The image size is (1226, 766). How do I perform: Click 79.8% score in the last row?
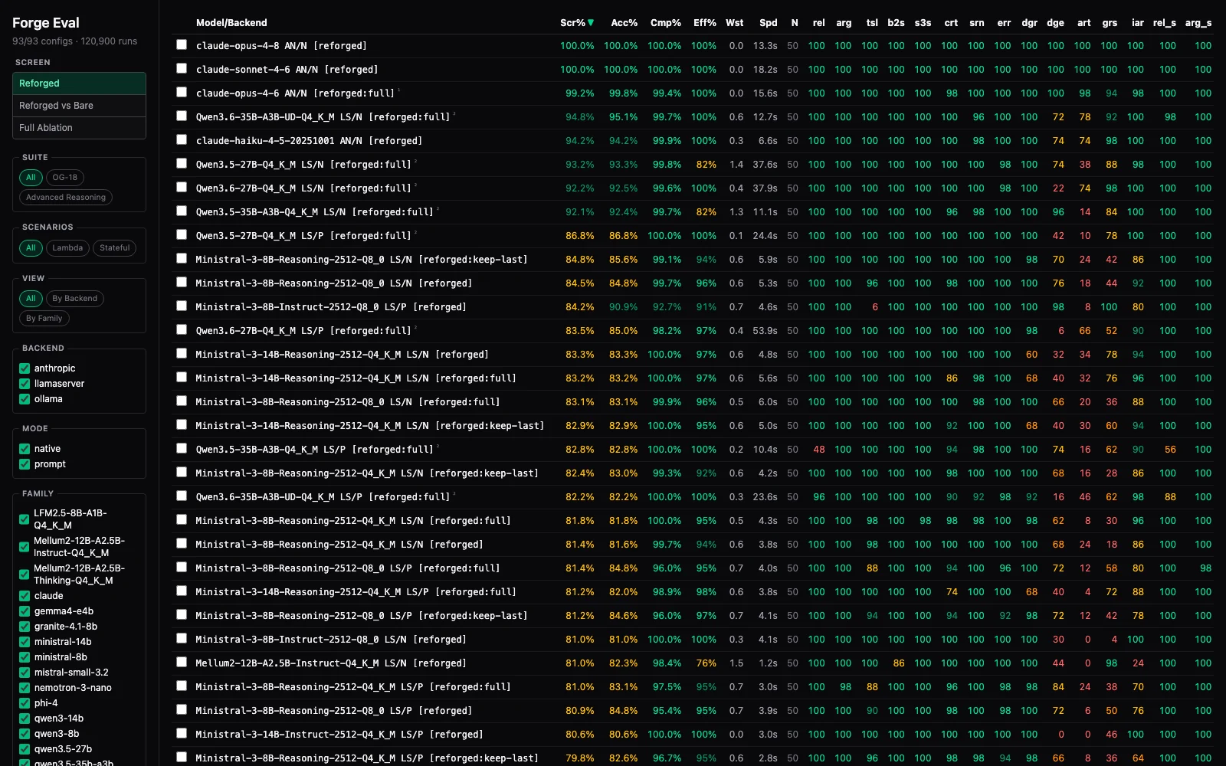[x=580, y=758]
